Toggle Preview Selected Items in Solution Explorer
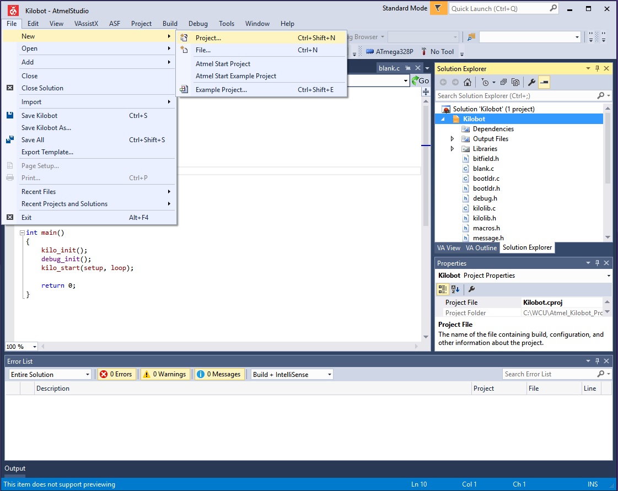Screen dimensions: 618x491 coord(544,82)
